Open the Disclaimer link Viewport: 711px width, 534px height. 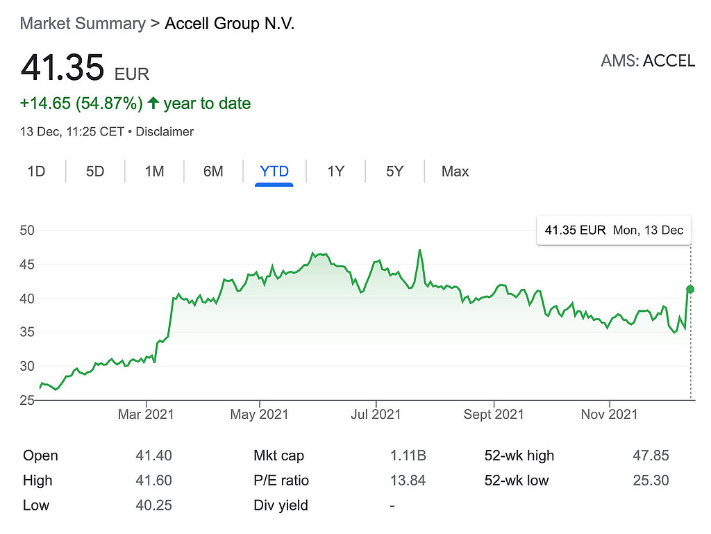click(165, 131)
